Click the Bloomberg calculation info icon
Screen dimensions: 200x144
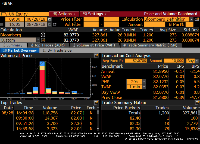point(43,35)
